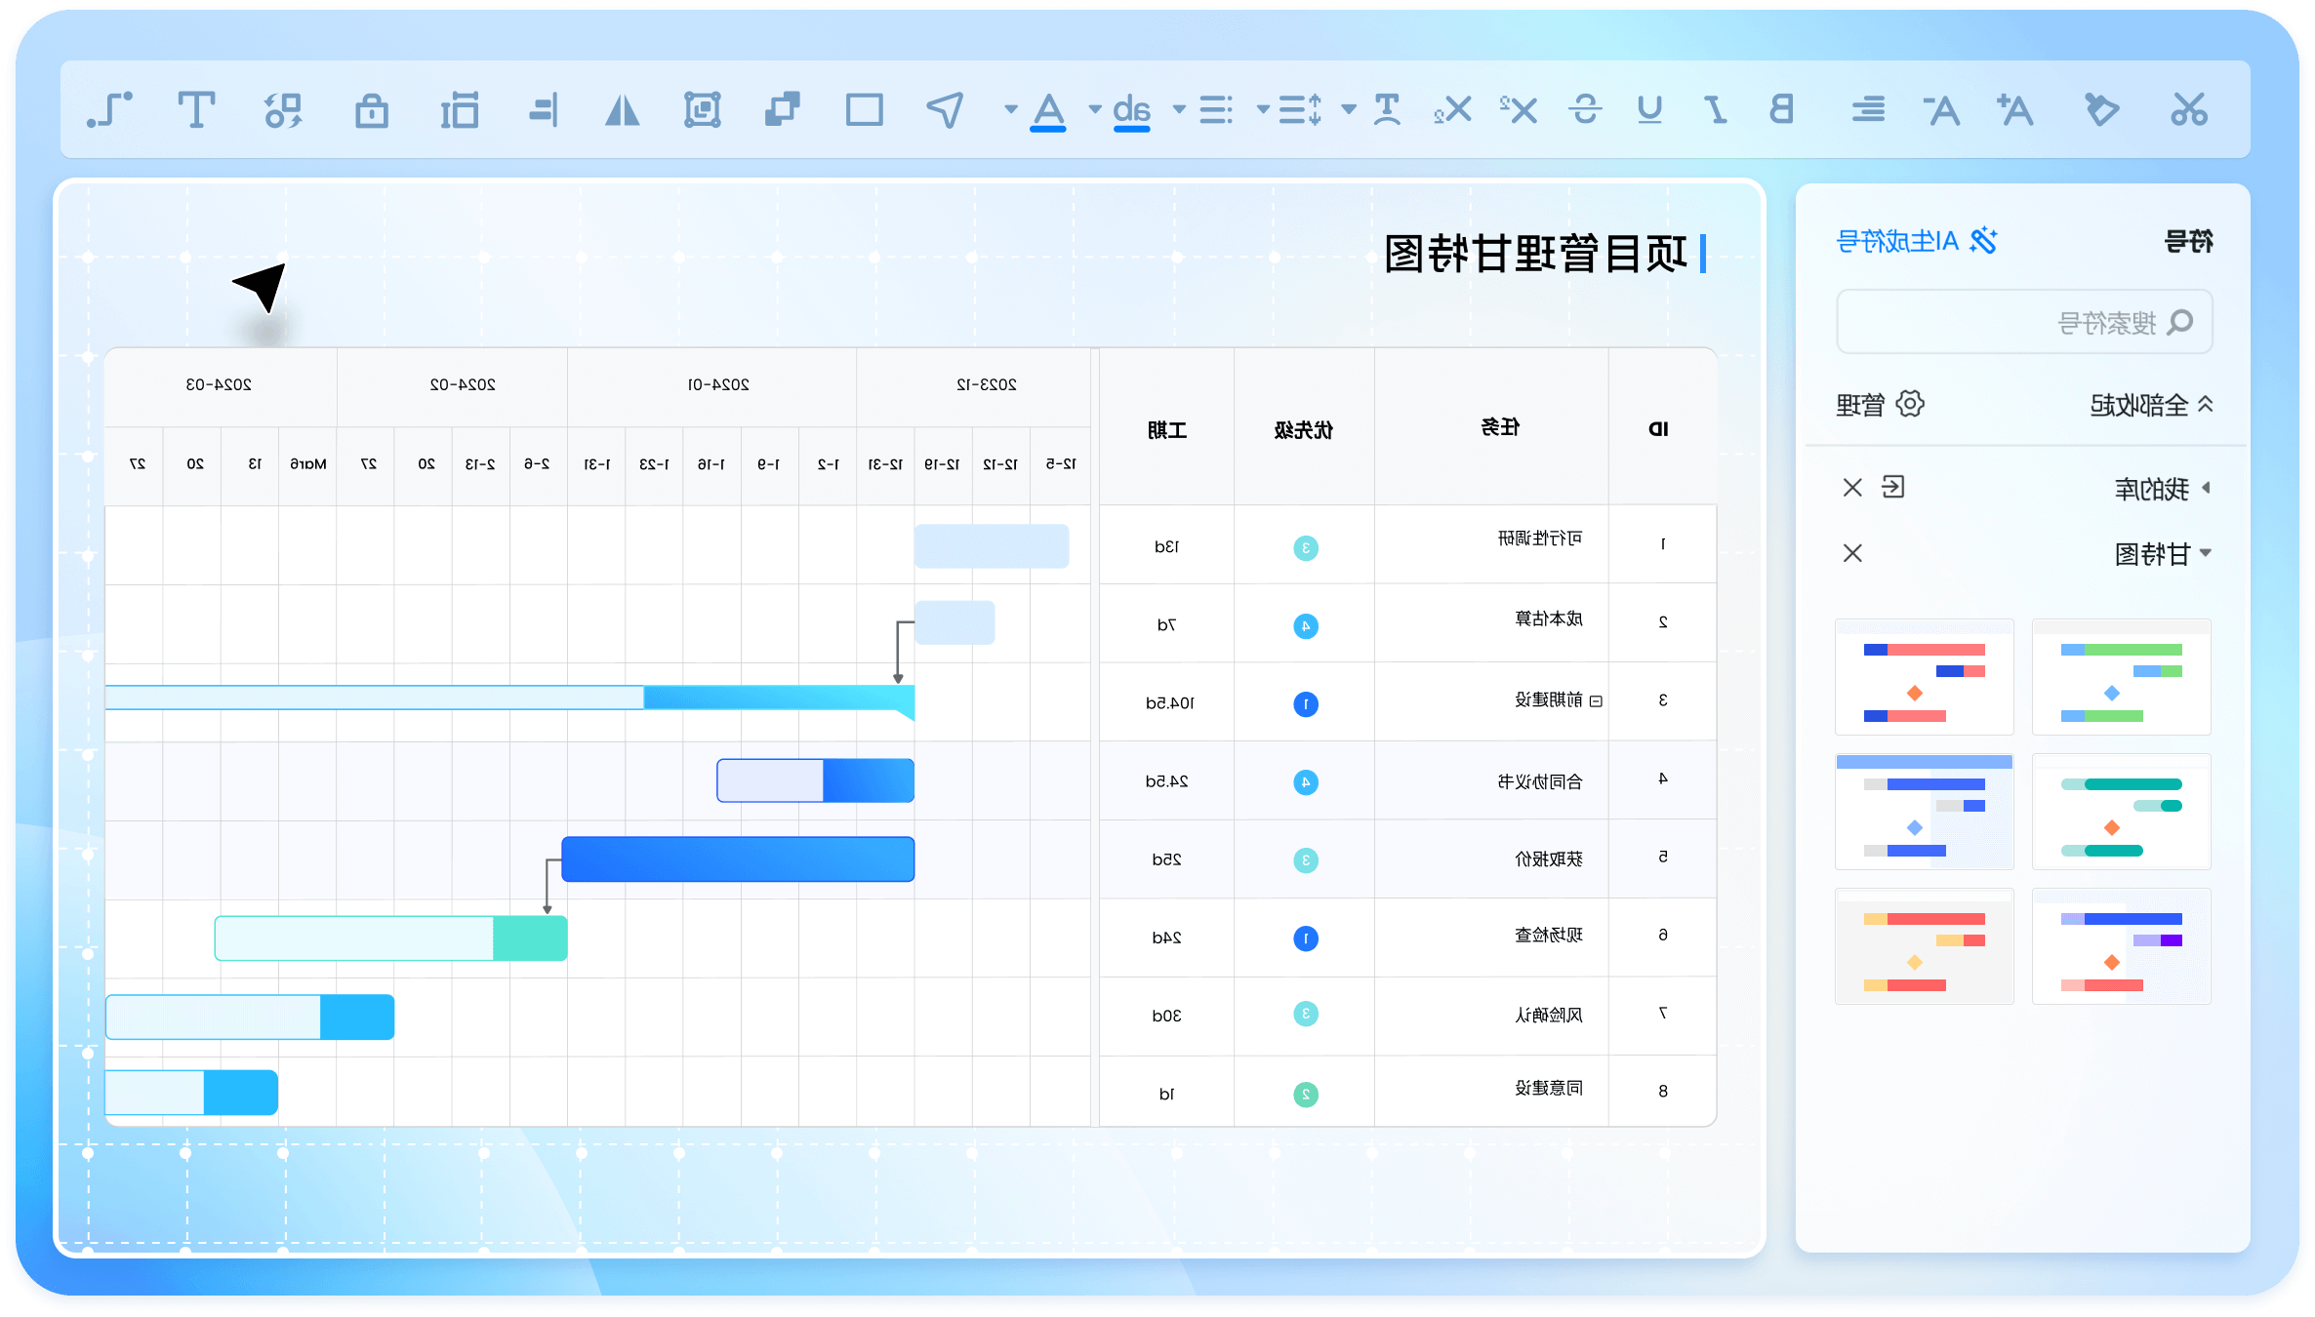Close the 我的库 section with X

(x=1852, y=487)
